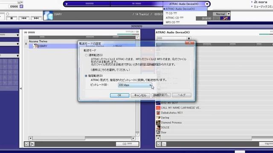The image size is (273, 153).
Task: Select the DOLCE track in the device list
Action: pyautogui.click(x=165, y=127)
